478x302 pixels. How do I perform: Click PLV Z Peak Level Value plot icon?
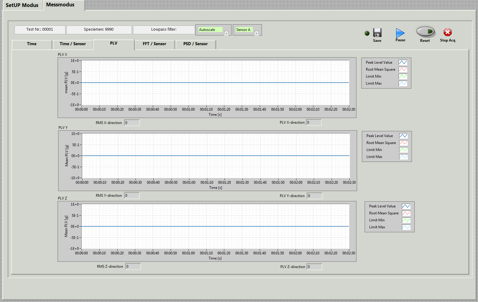(406, 206)
